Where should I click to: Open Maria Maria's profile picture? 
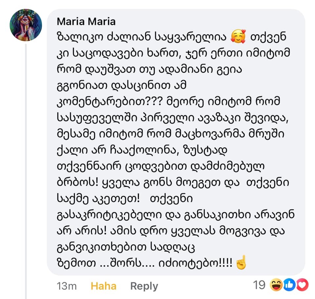26,25
